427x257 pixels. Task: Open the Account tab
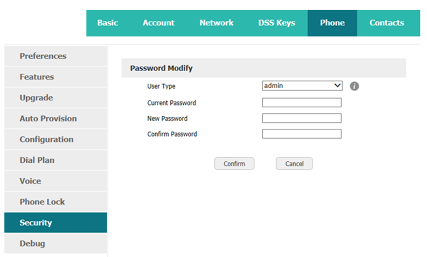159,23
